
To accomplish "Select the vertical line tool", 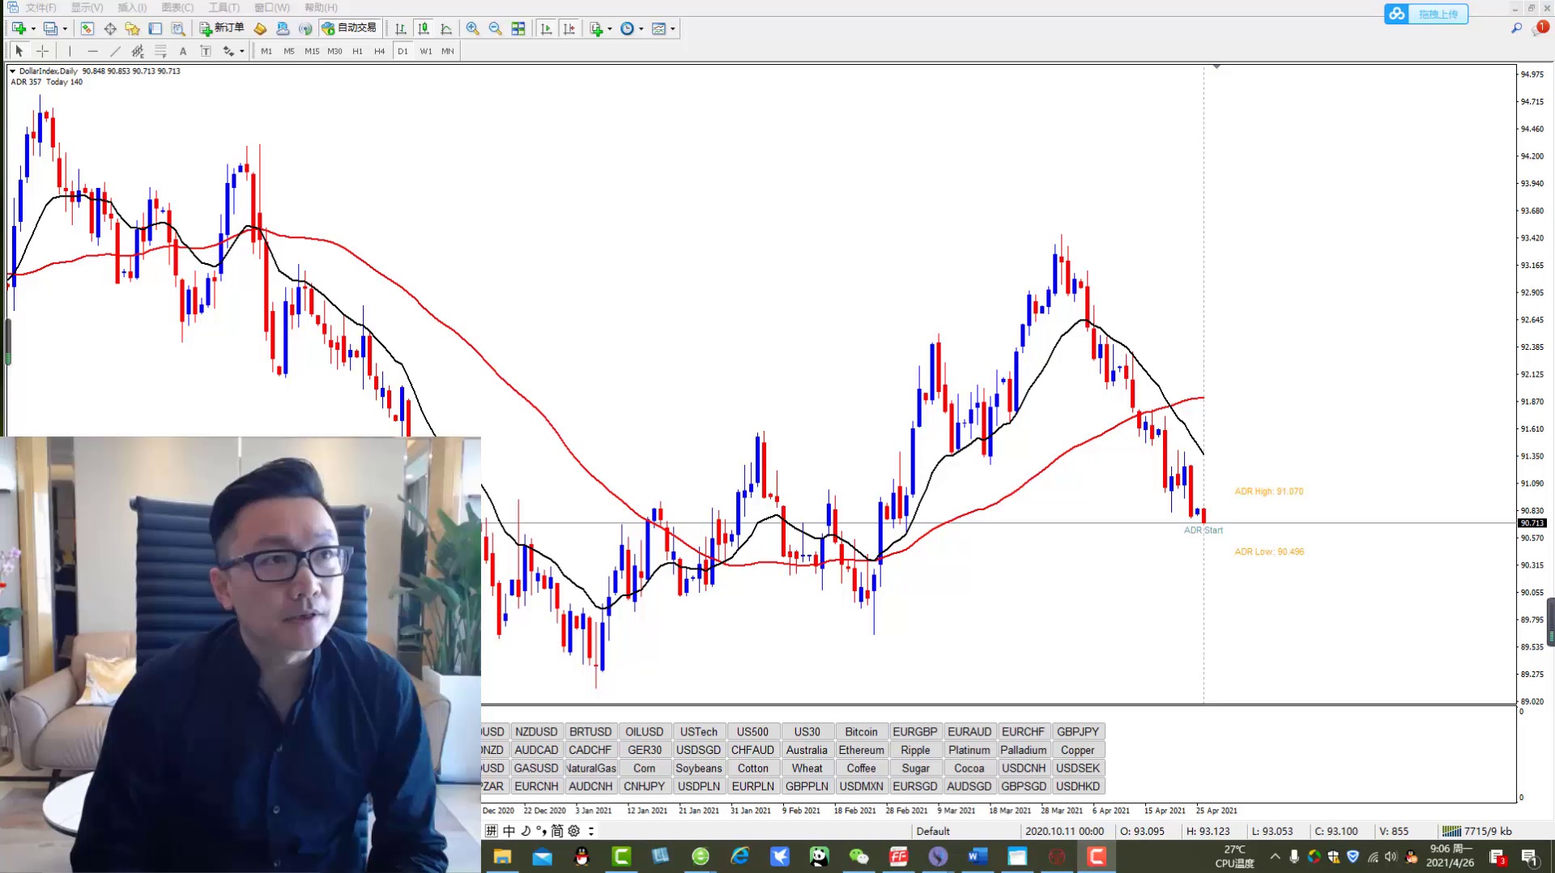I will (70, 51).
